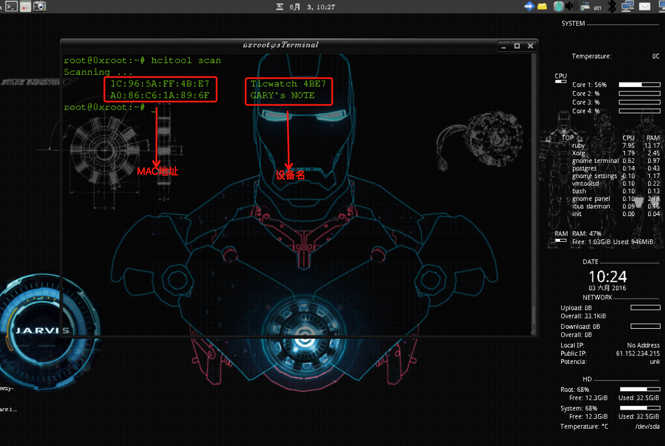Open the network connections icon
Image resolution: width=665 pixels, height=446 pixels.
click(627, 6)
